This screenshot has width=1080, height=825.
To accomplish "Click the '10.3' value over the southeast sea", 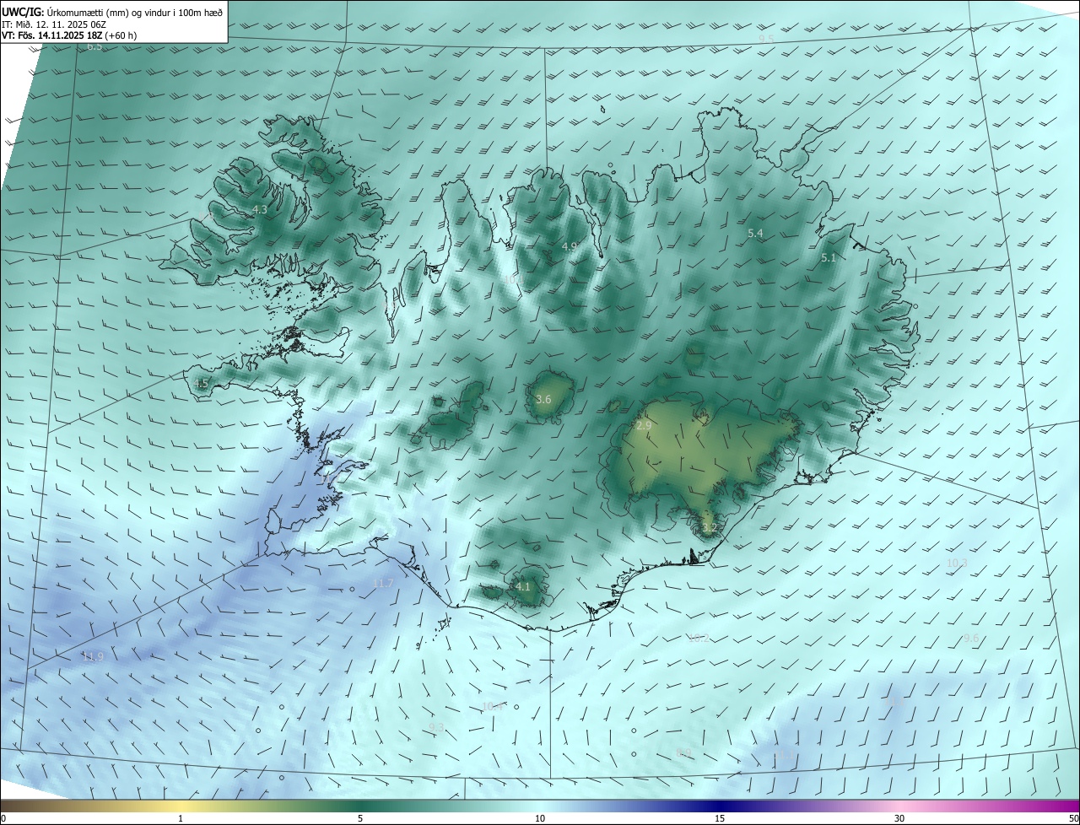I will (x=957, y=563).
